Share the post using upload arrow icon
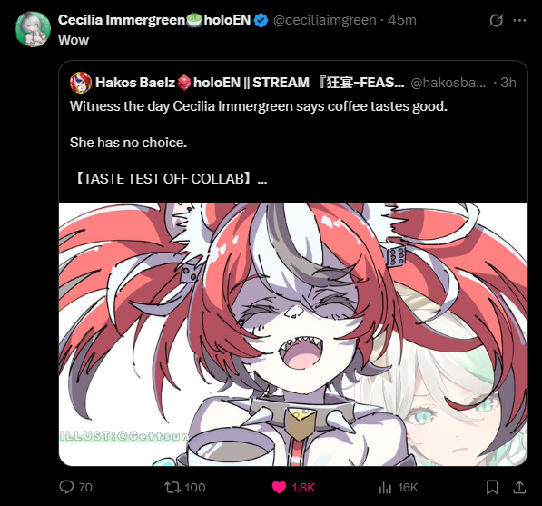 (519, 487)
